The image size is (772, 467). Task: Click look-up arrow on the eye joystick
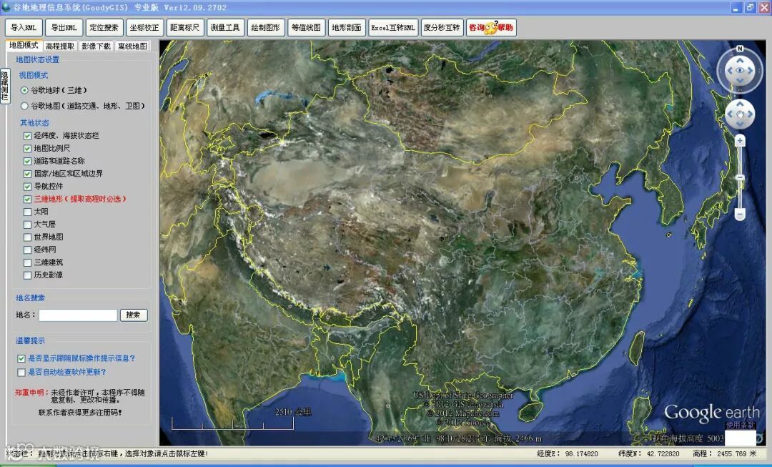pyautogui.click(x=740, y=60)
